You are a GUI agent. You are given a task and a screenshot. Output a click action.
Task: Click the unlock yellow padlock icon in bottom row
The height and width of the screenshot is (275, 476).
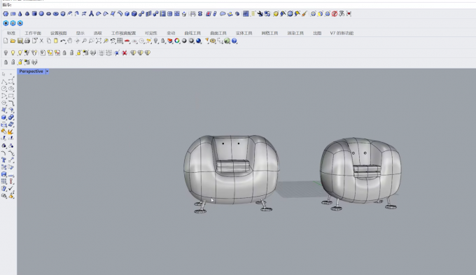point(20,62)
